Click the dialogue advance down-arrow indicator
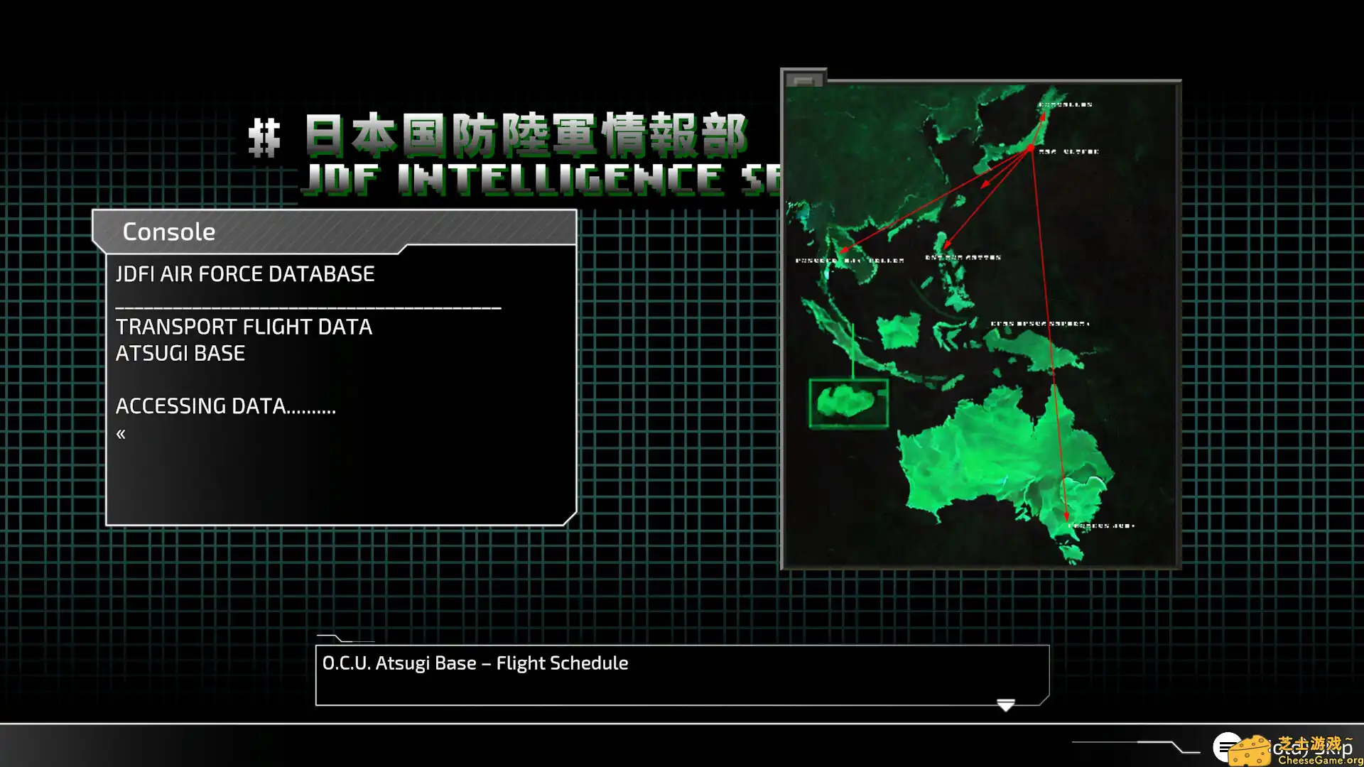The image size is (1364, 767). pos(1005,705)
